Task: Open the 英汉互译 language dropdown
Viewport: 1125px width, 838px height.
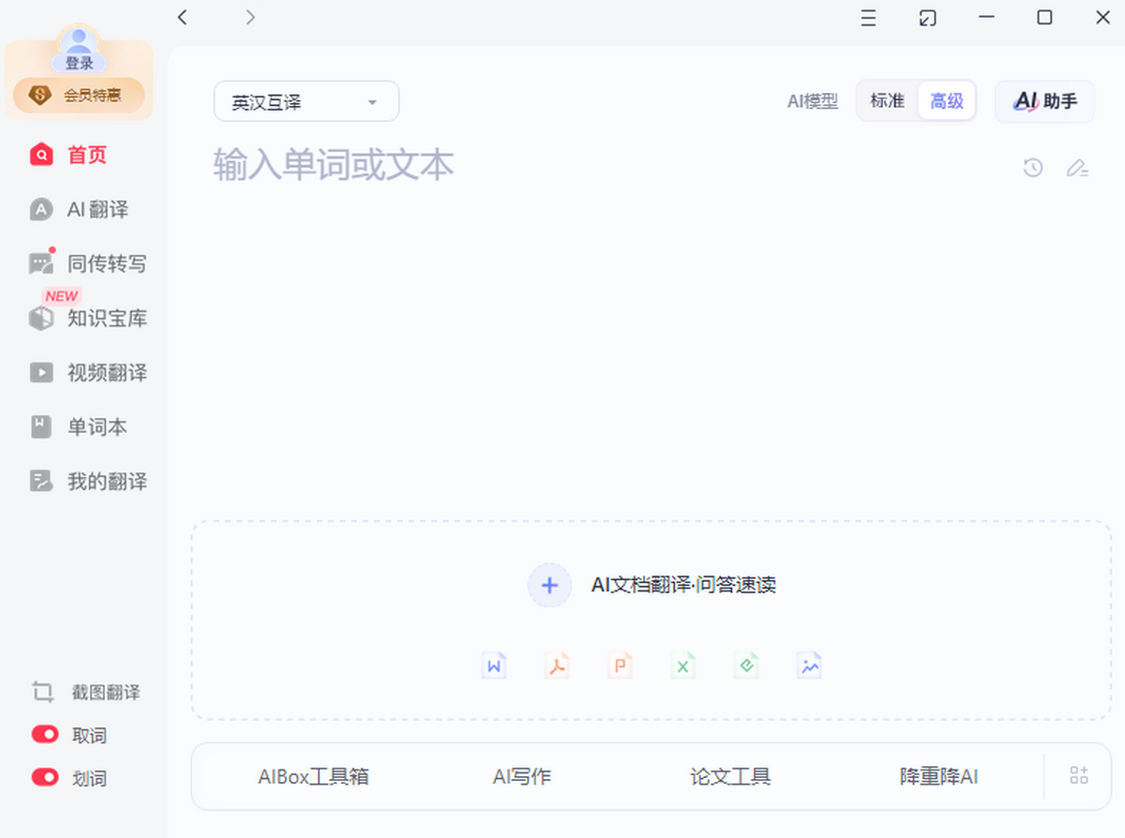Action: (x=307, y=102)
